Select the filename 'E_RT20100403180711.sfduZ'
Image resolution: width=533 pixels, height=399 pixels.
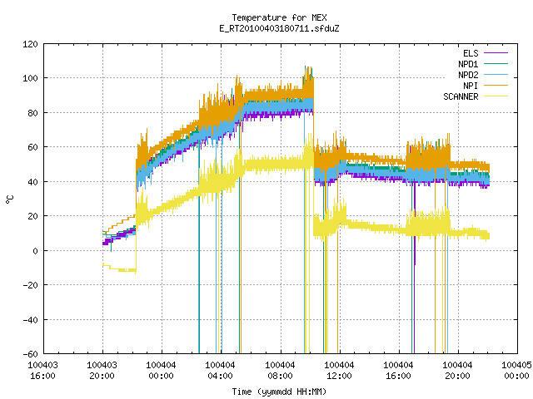click(x=280, y=28)
